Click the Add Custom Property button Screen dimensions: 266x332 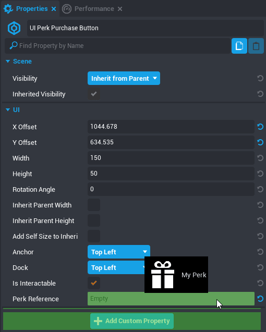[132, 321]
